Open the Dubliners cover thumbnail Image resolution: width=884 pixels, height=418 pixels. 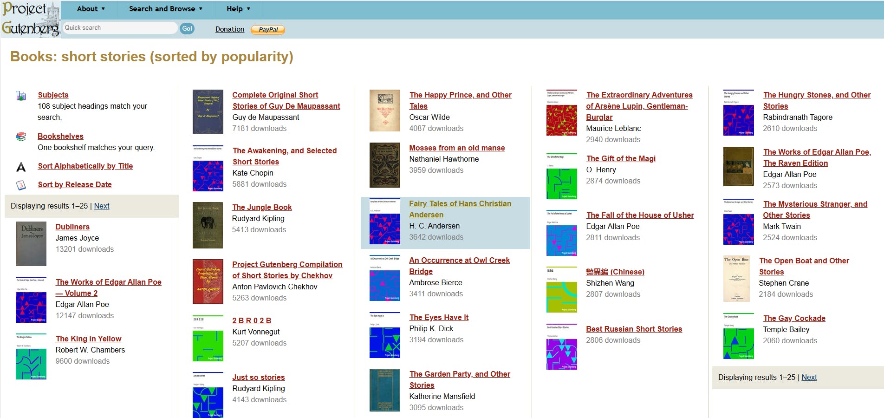point(31,243)
